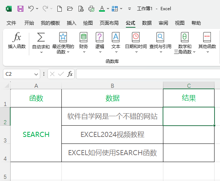Click the Redo arrow icon

point(45,9)
